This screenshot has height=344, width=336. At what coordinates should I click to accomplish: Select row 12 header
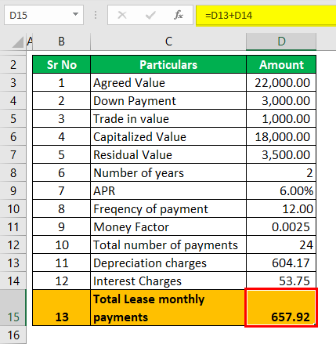13,244
